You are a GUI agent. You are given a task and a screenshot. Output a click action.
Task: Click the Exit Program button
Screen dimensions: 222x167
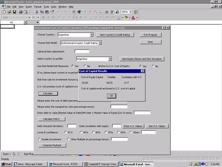pos(150,35)
